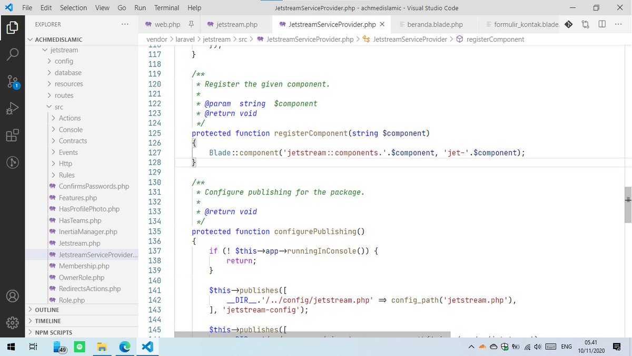Open the File menu
Screen dimensions: 632x356
pos(27,8)
